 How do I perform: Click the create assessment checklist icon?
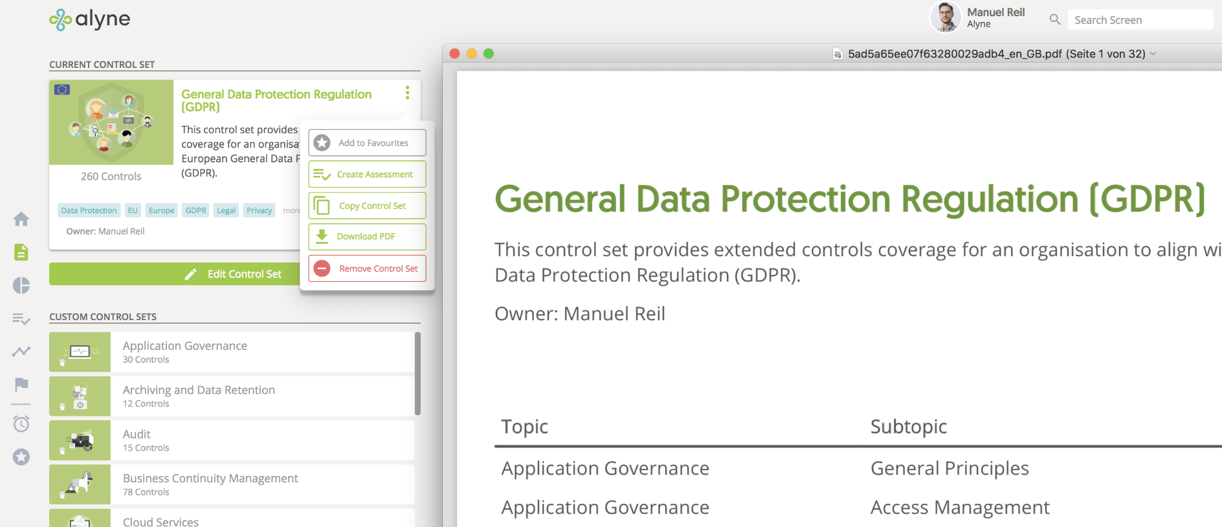click(x=322, y=175)
